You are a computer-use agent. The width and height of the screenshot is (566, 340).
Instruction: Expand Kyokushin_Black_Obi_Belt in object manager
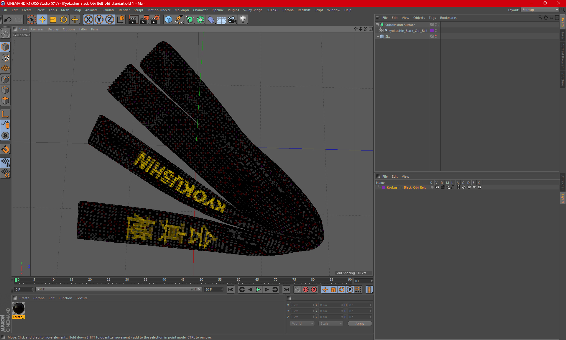[x=381, y=31]
